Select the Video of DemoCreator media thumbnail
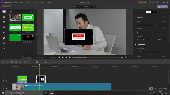The image size is (170, 95). coord(15,17)
